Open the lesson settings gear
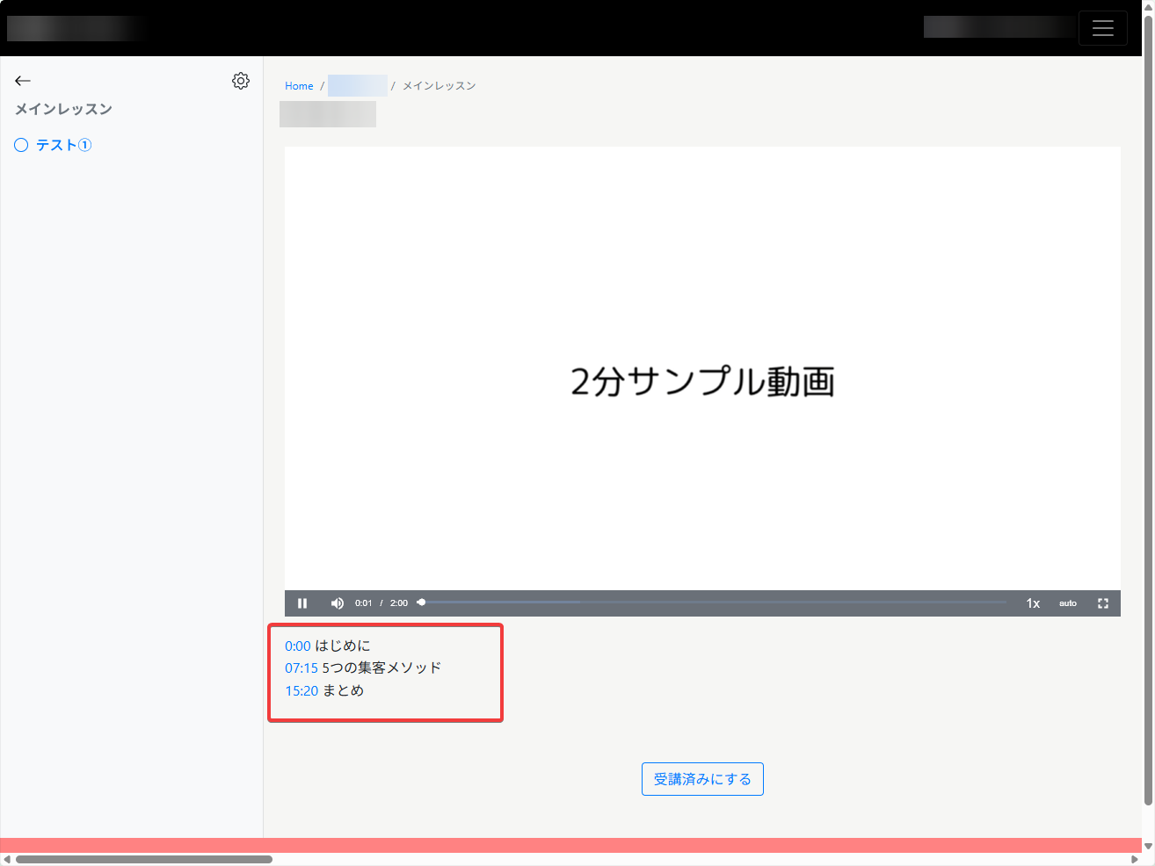Viewport: 1155px width, 866px height. click(x=240, y=81)
